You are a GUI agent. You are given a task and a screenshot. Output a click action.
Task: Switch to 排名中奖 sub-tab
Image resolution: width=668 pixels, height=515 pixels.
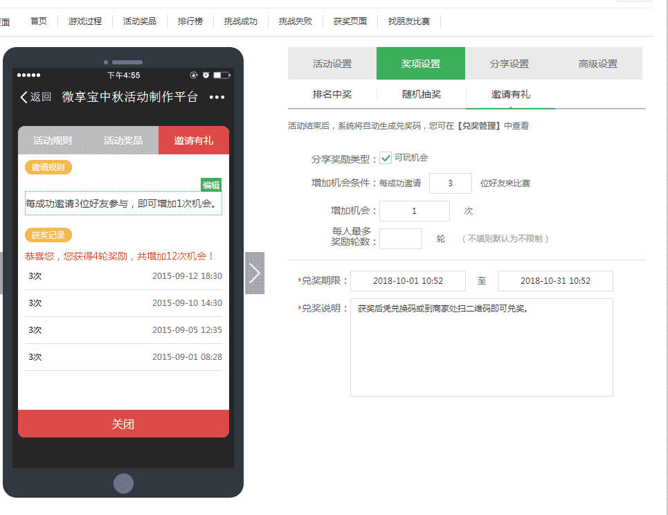(332, 94)
